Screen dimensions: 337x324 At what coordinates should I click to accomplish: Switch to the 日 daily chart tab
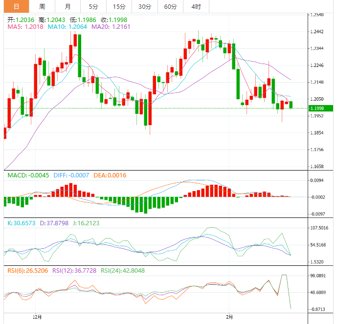pos(17,6)
